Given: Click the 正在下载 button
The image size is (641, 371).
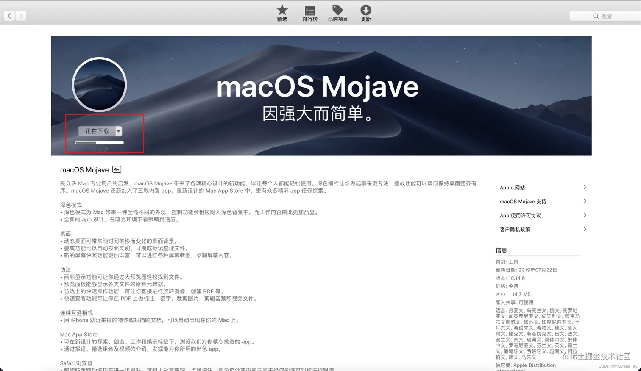Looking at the screenshot, I should coord(97,131).
